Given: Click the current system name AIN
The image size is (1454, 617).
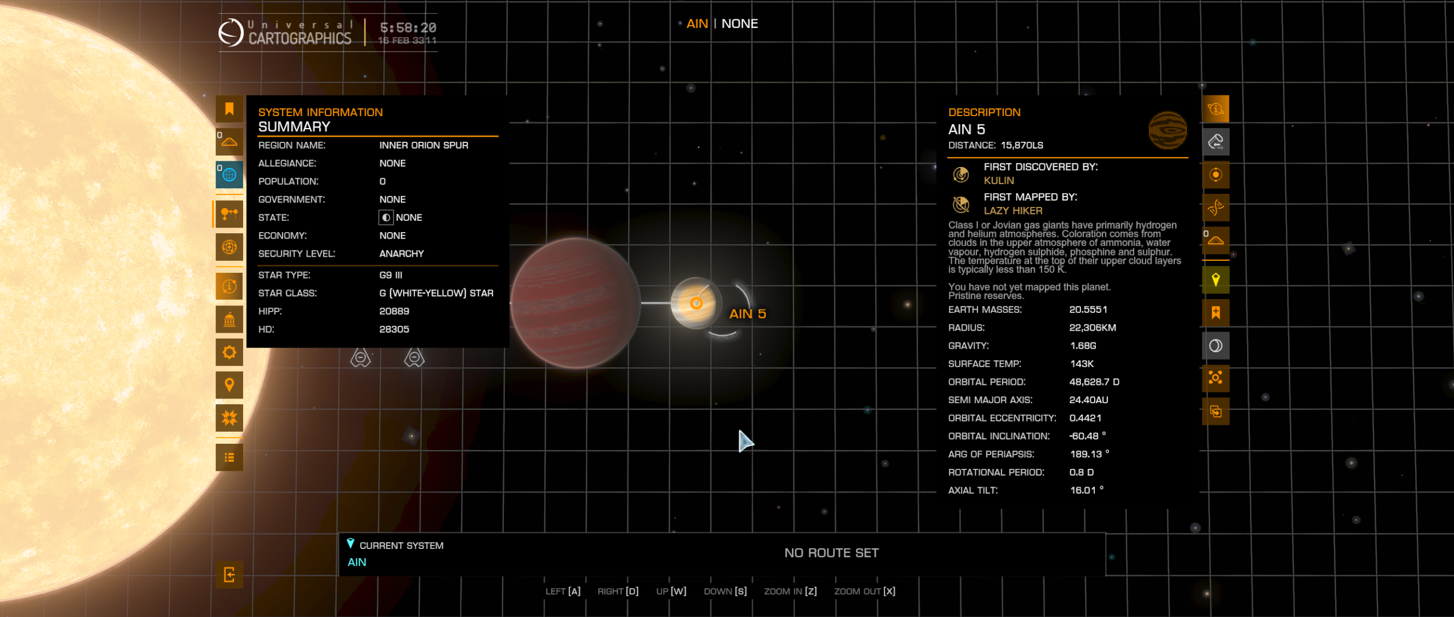Looking at the screenshot, I should (357, 562).
